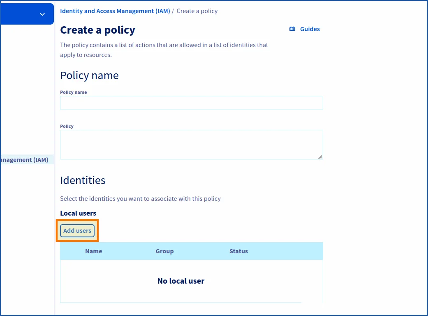Open the IAM breadcrumb link
This screenshot has width=428, height=316.
point(115,11)
